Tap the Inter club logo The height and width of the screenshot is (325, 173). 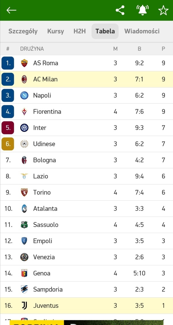(x=25, y=128)
